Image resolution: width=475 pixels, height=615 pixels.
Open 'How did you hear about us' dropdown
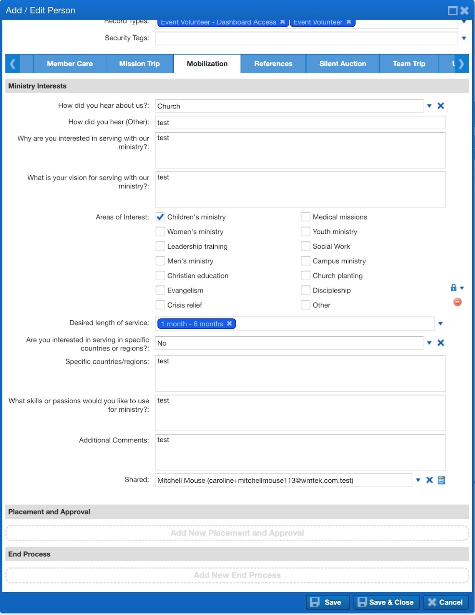429,106
